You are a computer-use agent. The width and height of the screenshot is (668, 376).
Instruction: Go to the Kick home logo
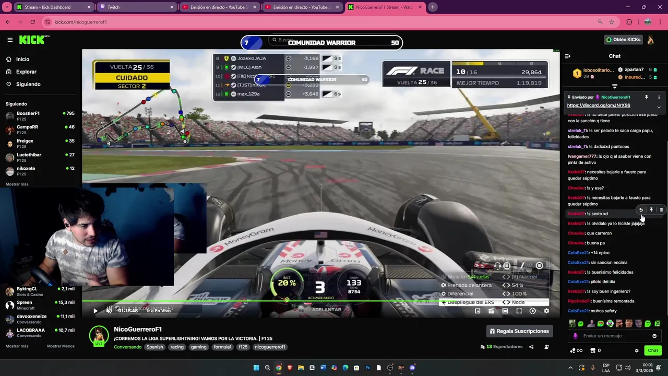tap(33, 40)
